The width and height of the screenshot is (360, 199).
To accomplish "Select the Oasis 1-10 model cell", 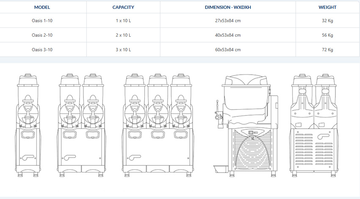I will click(x=42, y=21).
